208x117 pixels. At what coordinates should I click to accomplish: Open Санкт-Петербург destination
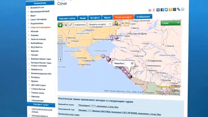(x=39, y=19)
